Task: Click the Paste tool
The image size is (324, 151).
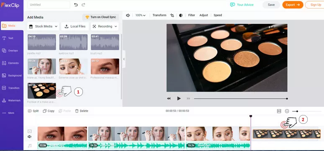Action: point(65,111)
